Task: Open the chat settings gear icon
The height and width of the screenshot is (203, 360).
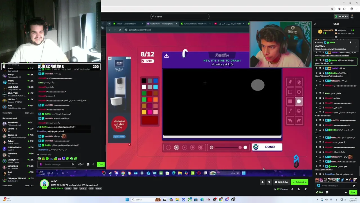Action: pyautogui.click(x=346, y=192)
